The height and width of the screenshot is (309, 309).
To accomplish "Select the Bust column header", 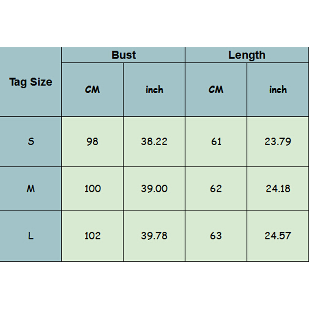I will click(x=123, y=55).
